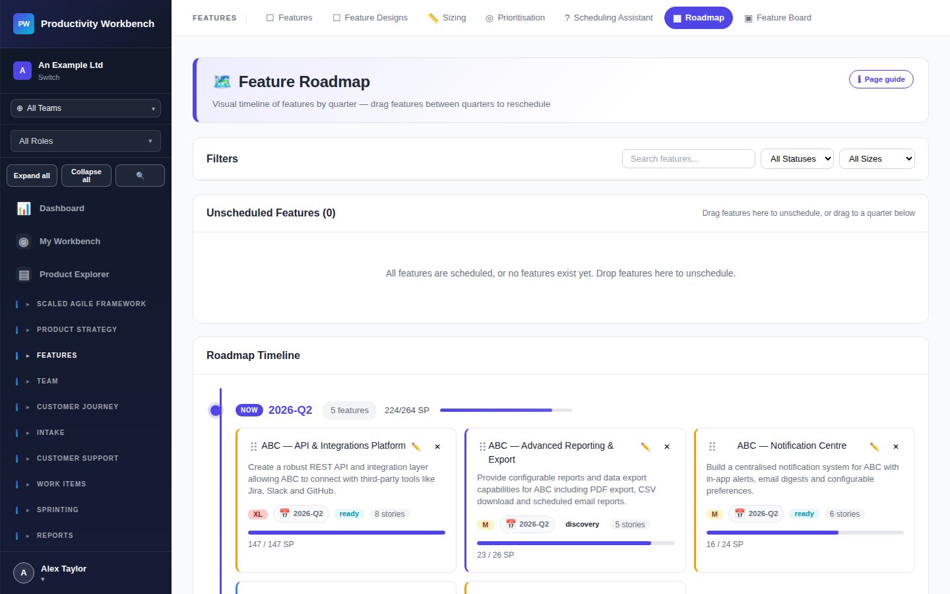Click the Feature Roadmap map icon
Image resolution: width=950 pixels, height=594 pixels.
click(x=222, y=82)
